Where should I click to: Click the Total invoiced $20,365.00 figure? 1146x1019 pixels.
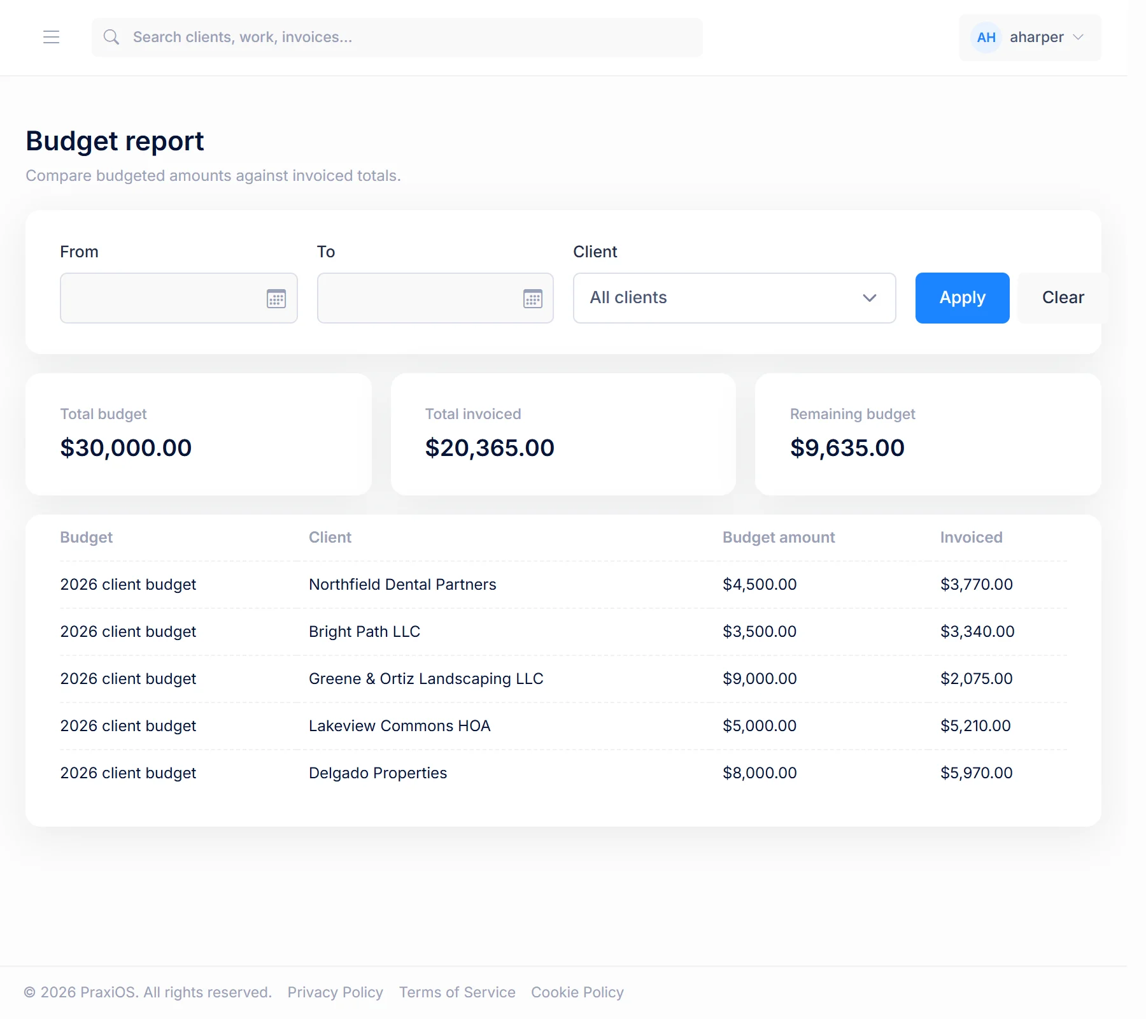[490, 448]
